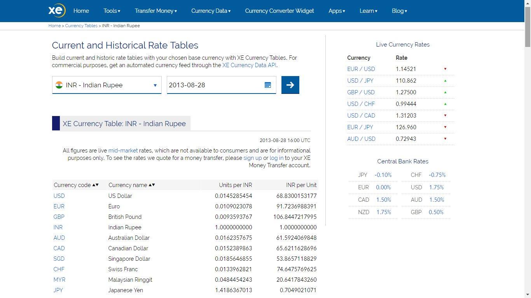Click the red down arrow beside EUR / USD
This screenshot has width=531, height=298.
coord(445,69)
